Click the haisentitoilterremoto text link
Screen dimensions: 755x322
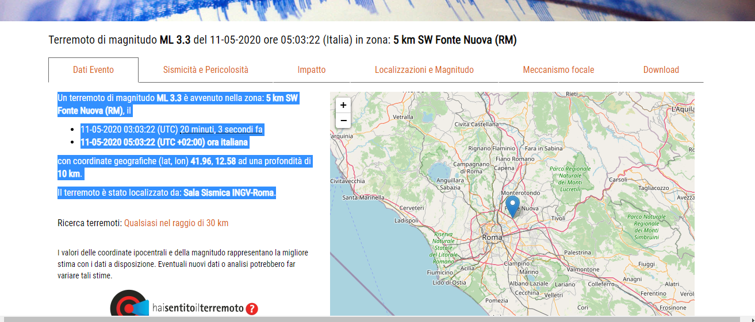pyautogui.click(x=198, y=309)
